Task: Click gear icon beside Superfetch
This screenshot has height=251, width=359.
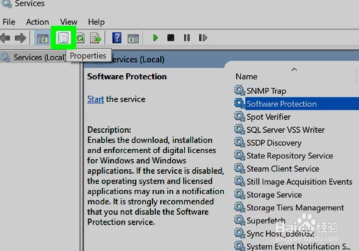Action: (x=240, y=220)
